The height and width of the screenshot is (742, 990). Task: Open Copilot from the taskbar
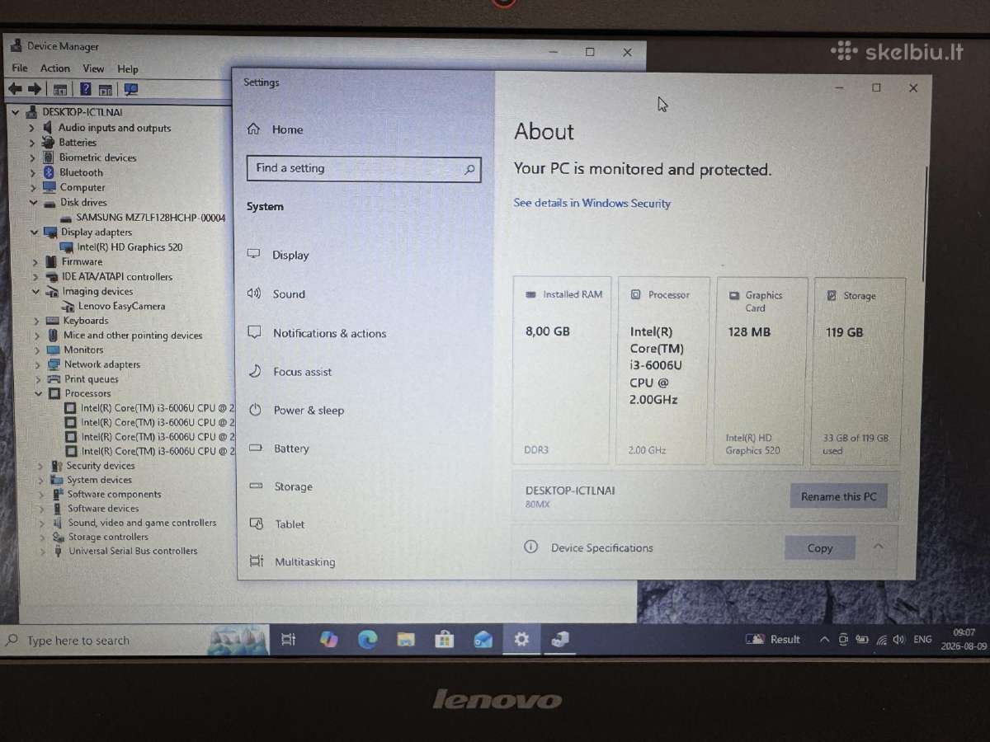[x=328, y=639]
